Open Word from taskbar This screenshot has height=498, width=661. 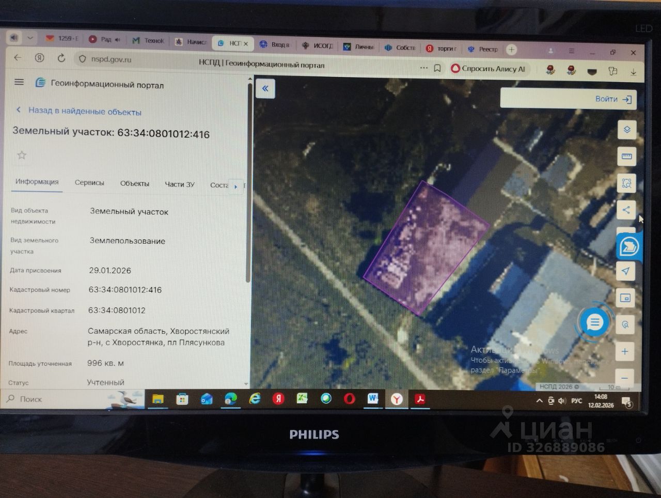[x=373, y=399]
